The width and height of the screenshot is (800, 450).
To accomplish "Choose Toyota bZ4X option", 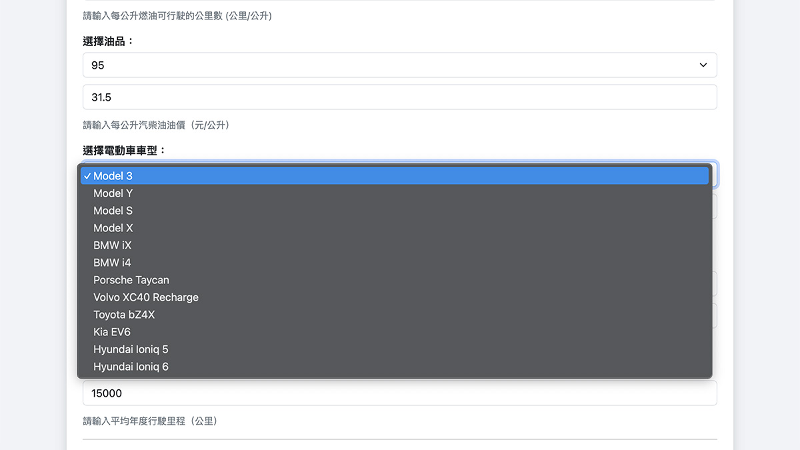I will point(395,315).
